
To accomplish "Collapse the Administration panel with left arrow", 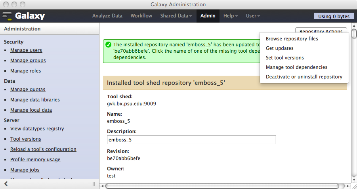I will click(x=6, y=184).
